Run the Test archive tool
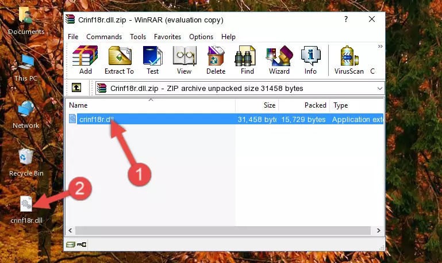Viewport: 442px width, 263px height. point(152,60)
